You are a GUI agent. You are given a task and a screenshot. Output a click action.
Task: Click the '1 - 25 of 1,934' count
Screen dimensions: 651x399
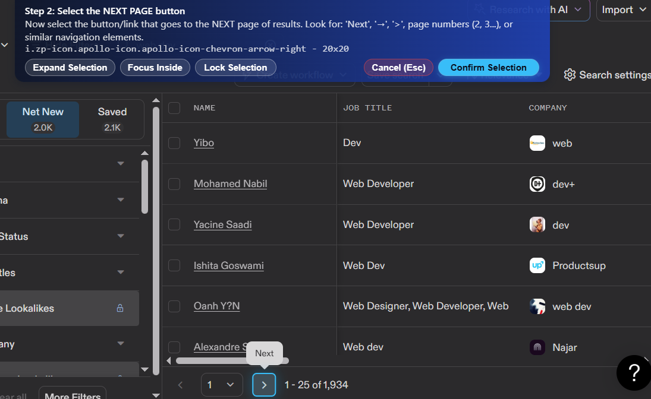point(316,385)
